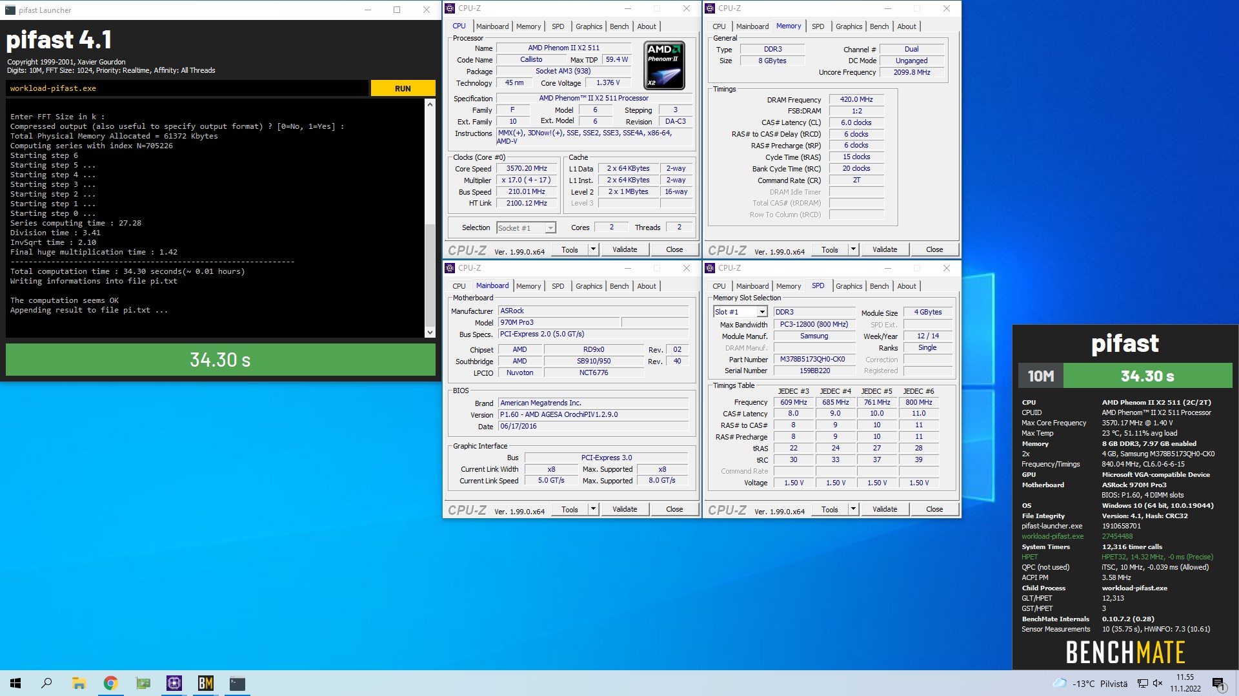Click Validate in CPU window
This screenshot has height=696, width=1239.
625,249
